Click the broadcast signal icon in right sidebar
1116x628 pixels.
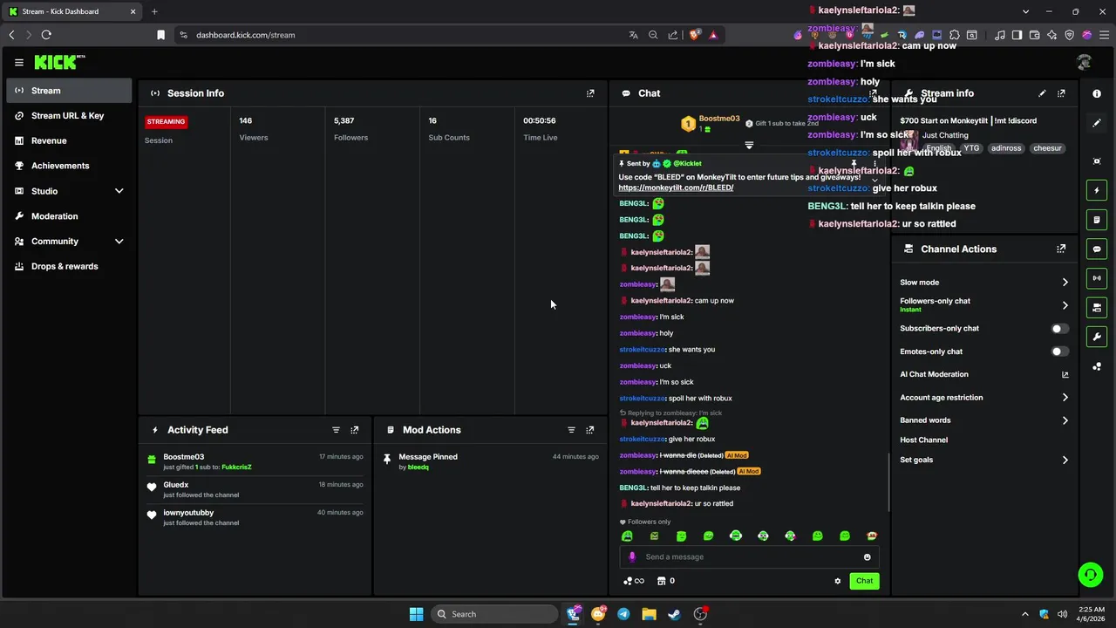click(x=1097, y=278)
